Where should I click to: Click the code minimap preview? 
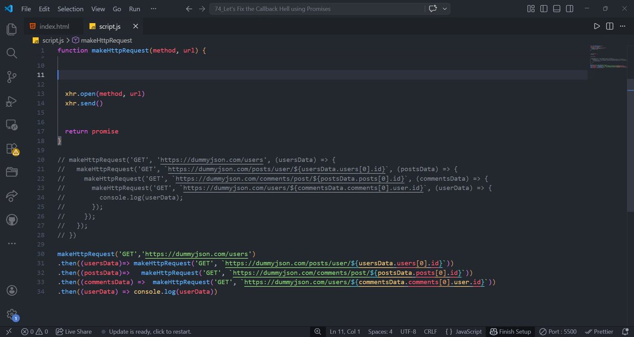(608, 57)
